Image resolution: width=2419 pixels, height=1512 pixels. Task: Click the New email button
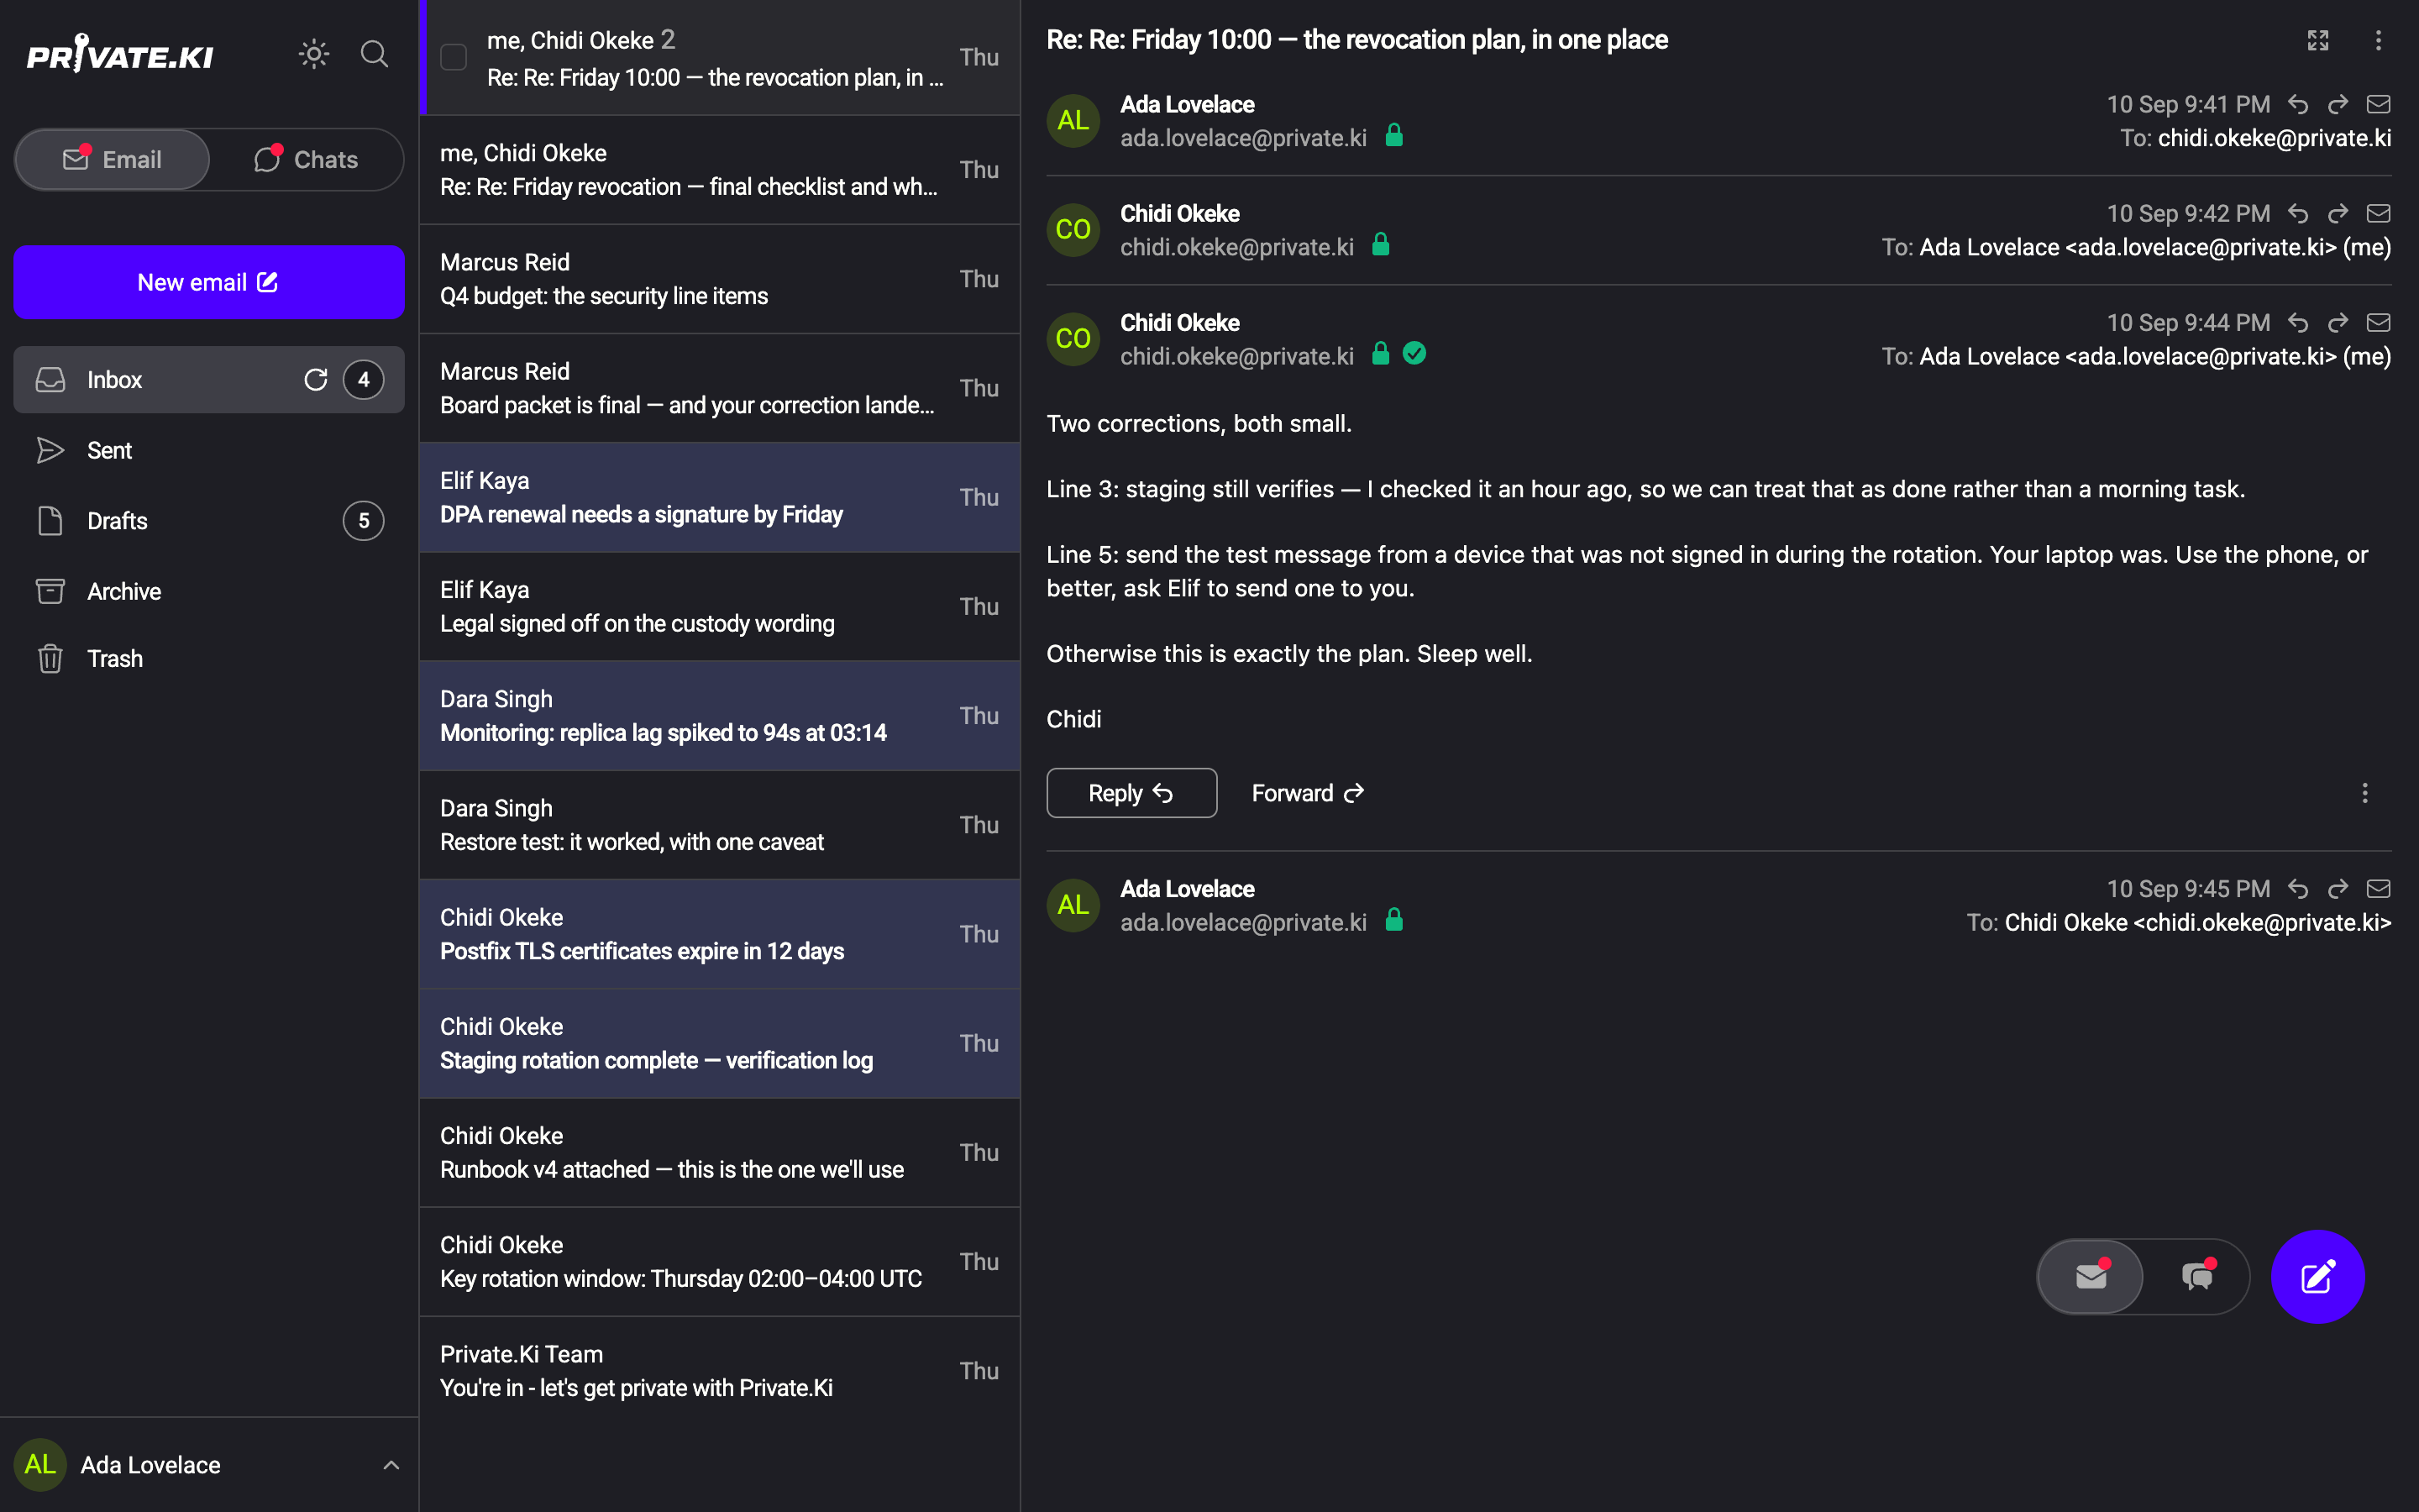click(209, 282)
